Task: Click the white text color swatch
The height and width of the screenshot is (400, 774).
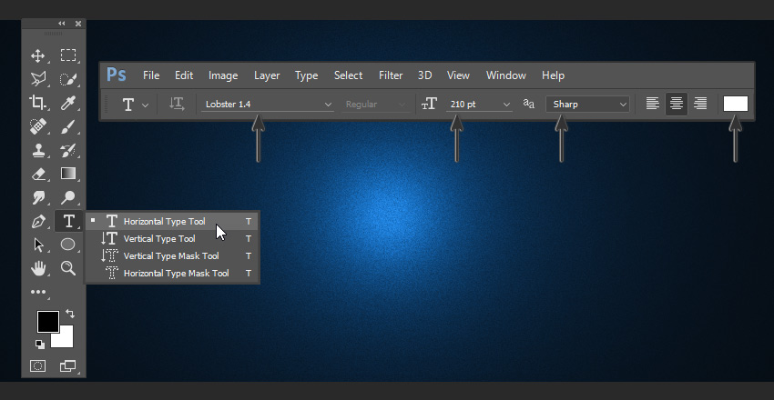Action: click(x=735, y=104)
